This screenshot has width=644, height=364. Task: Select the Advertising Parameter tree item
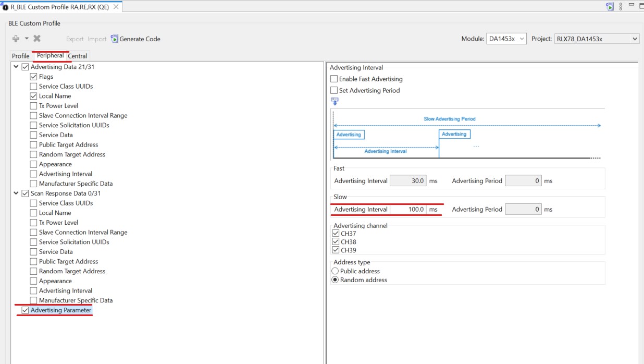pyautogui.click(x=61, y=310)
